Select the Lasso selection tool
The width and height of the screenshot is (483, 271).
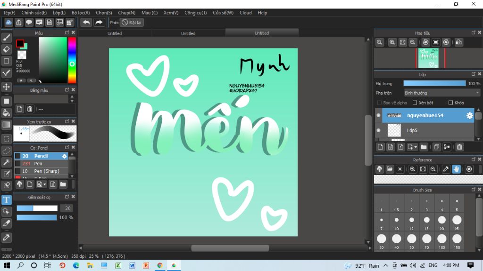pos(7,151)
